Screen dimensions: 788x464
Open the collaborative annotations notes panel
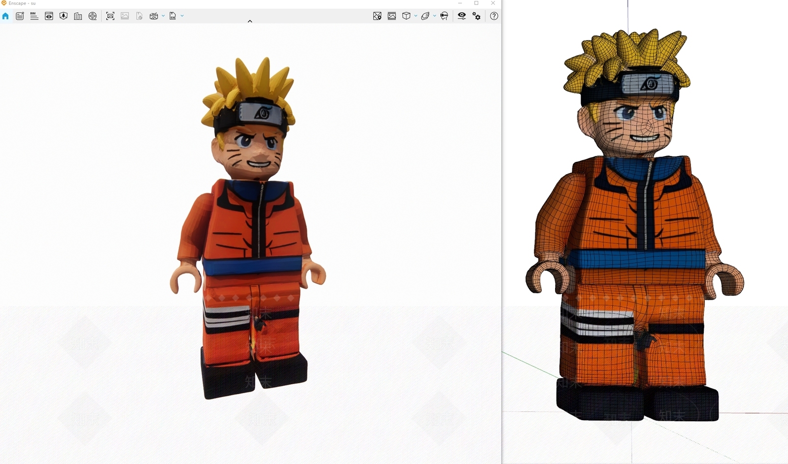click(x=20, y=16)
